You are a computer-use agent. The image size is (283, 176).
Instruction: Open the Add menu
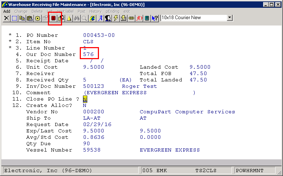[x=7, y=11]
